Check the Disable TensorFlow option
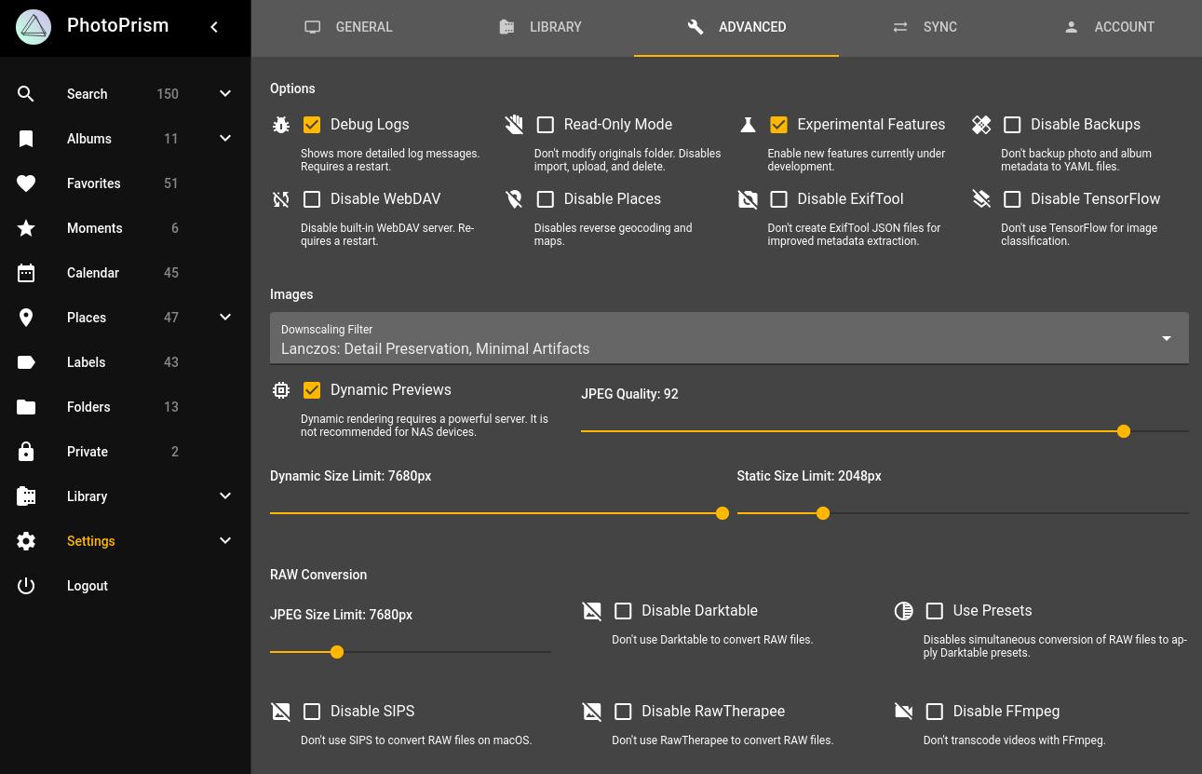 (1012, 199)
